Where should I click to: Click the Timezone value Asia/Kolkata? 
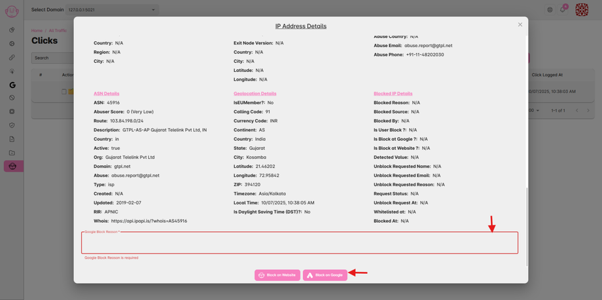272,194
